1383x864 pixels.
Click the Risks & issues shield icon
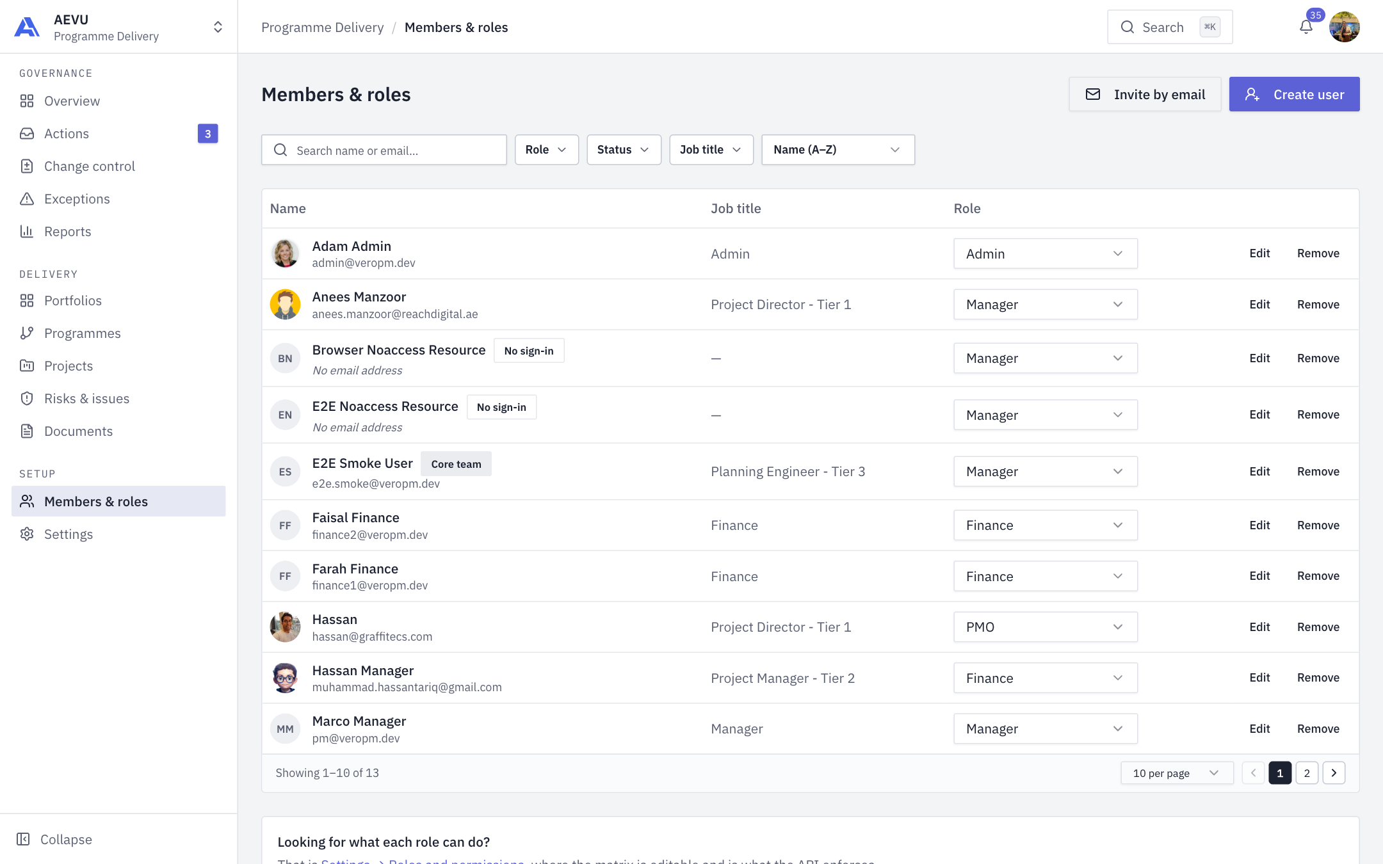click(x=27, y=399)
